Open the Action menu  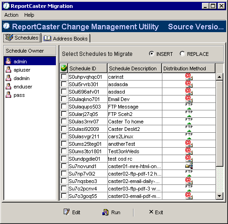click(11, 15)
